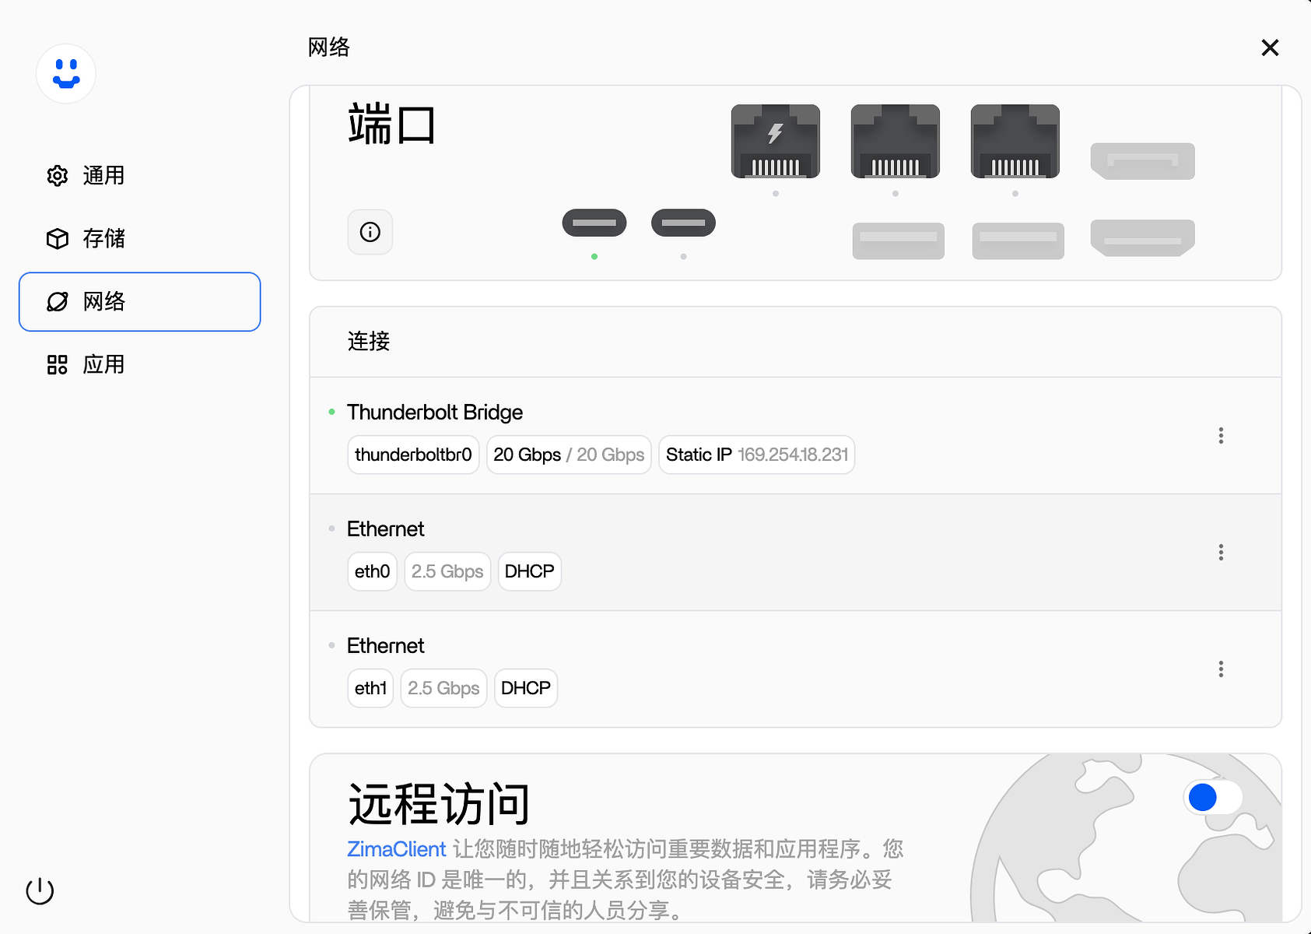The image size is (1311, 934).
Task: Select the 网络 network section
Action: (x=139, y=302)
